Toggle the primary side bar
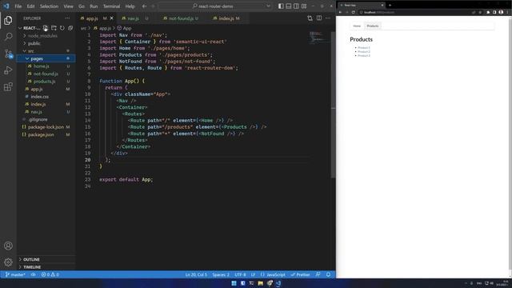 point(281,6)
